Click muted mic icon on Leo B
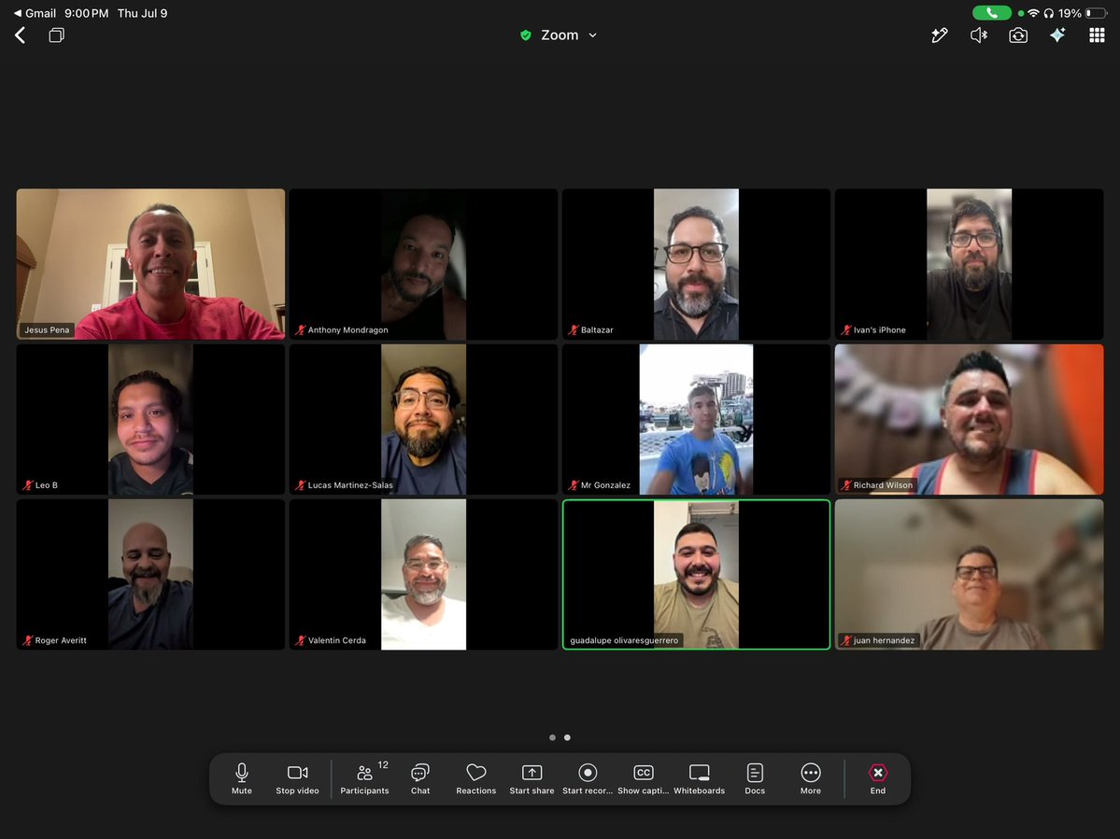Screen dimensions: 1120x839 (27, 485)
